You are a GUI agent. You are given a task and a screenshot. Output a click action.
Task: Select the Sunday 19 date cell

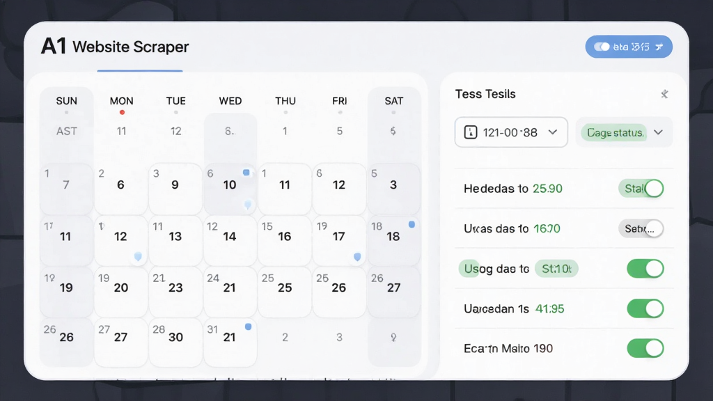click(66, 292)
